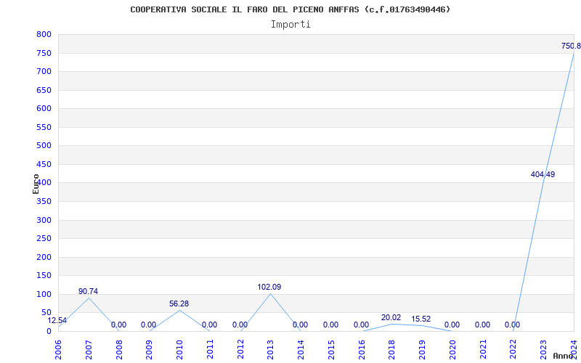581x363 pixels.
Task: Select year 2007 on the x-axis
Action: pyautogui.click(x=89, y=350)
